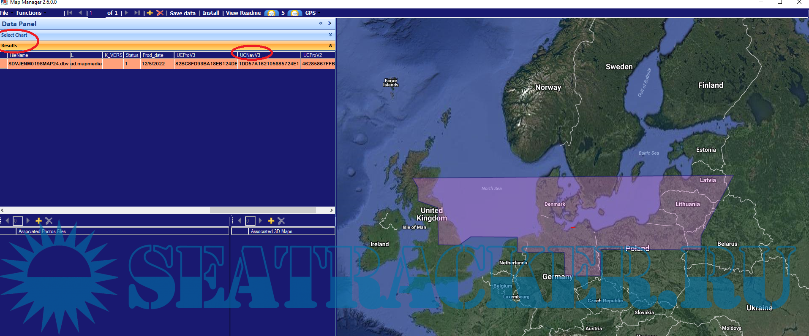The image size is (809, 336).
Task: Jump to first record with navigation arrow
Action: coord(69,13)
